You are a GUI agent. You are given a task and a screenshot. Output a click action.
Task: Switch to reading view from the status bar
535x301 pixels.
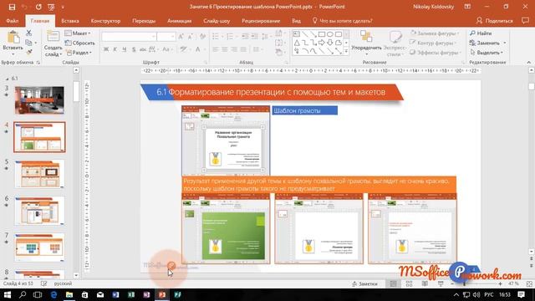pyautogui.click(x=425, y=283)
